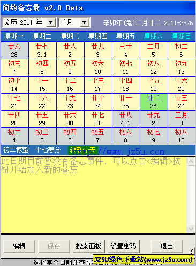Select April 6 labeled 初四
The width and height of the screenshot is (196, 266).
[x=70, y=136]
